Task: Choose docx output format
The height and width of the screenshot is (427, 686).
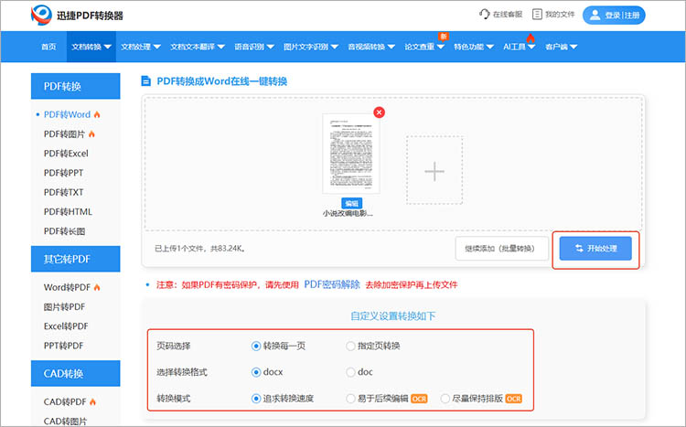Action: point(256,372)
